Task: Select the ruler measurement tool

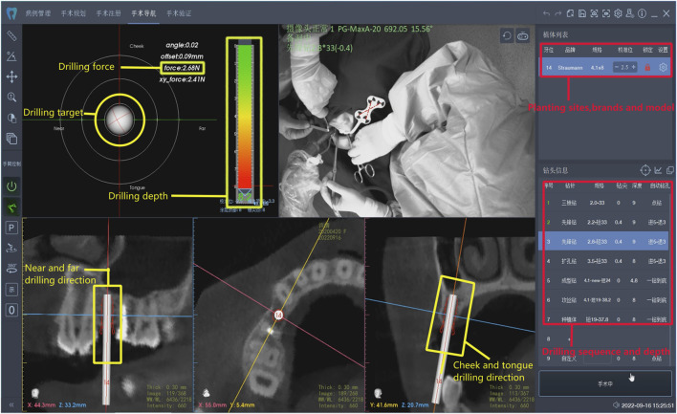Action: point(11,34)
